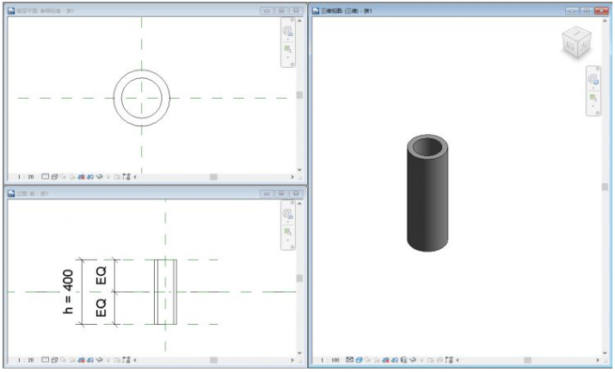Toggle reveal constraints icon in 3D view
Viewport: 615px width, 372px height.
click(x=449, y=359)
